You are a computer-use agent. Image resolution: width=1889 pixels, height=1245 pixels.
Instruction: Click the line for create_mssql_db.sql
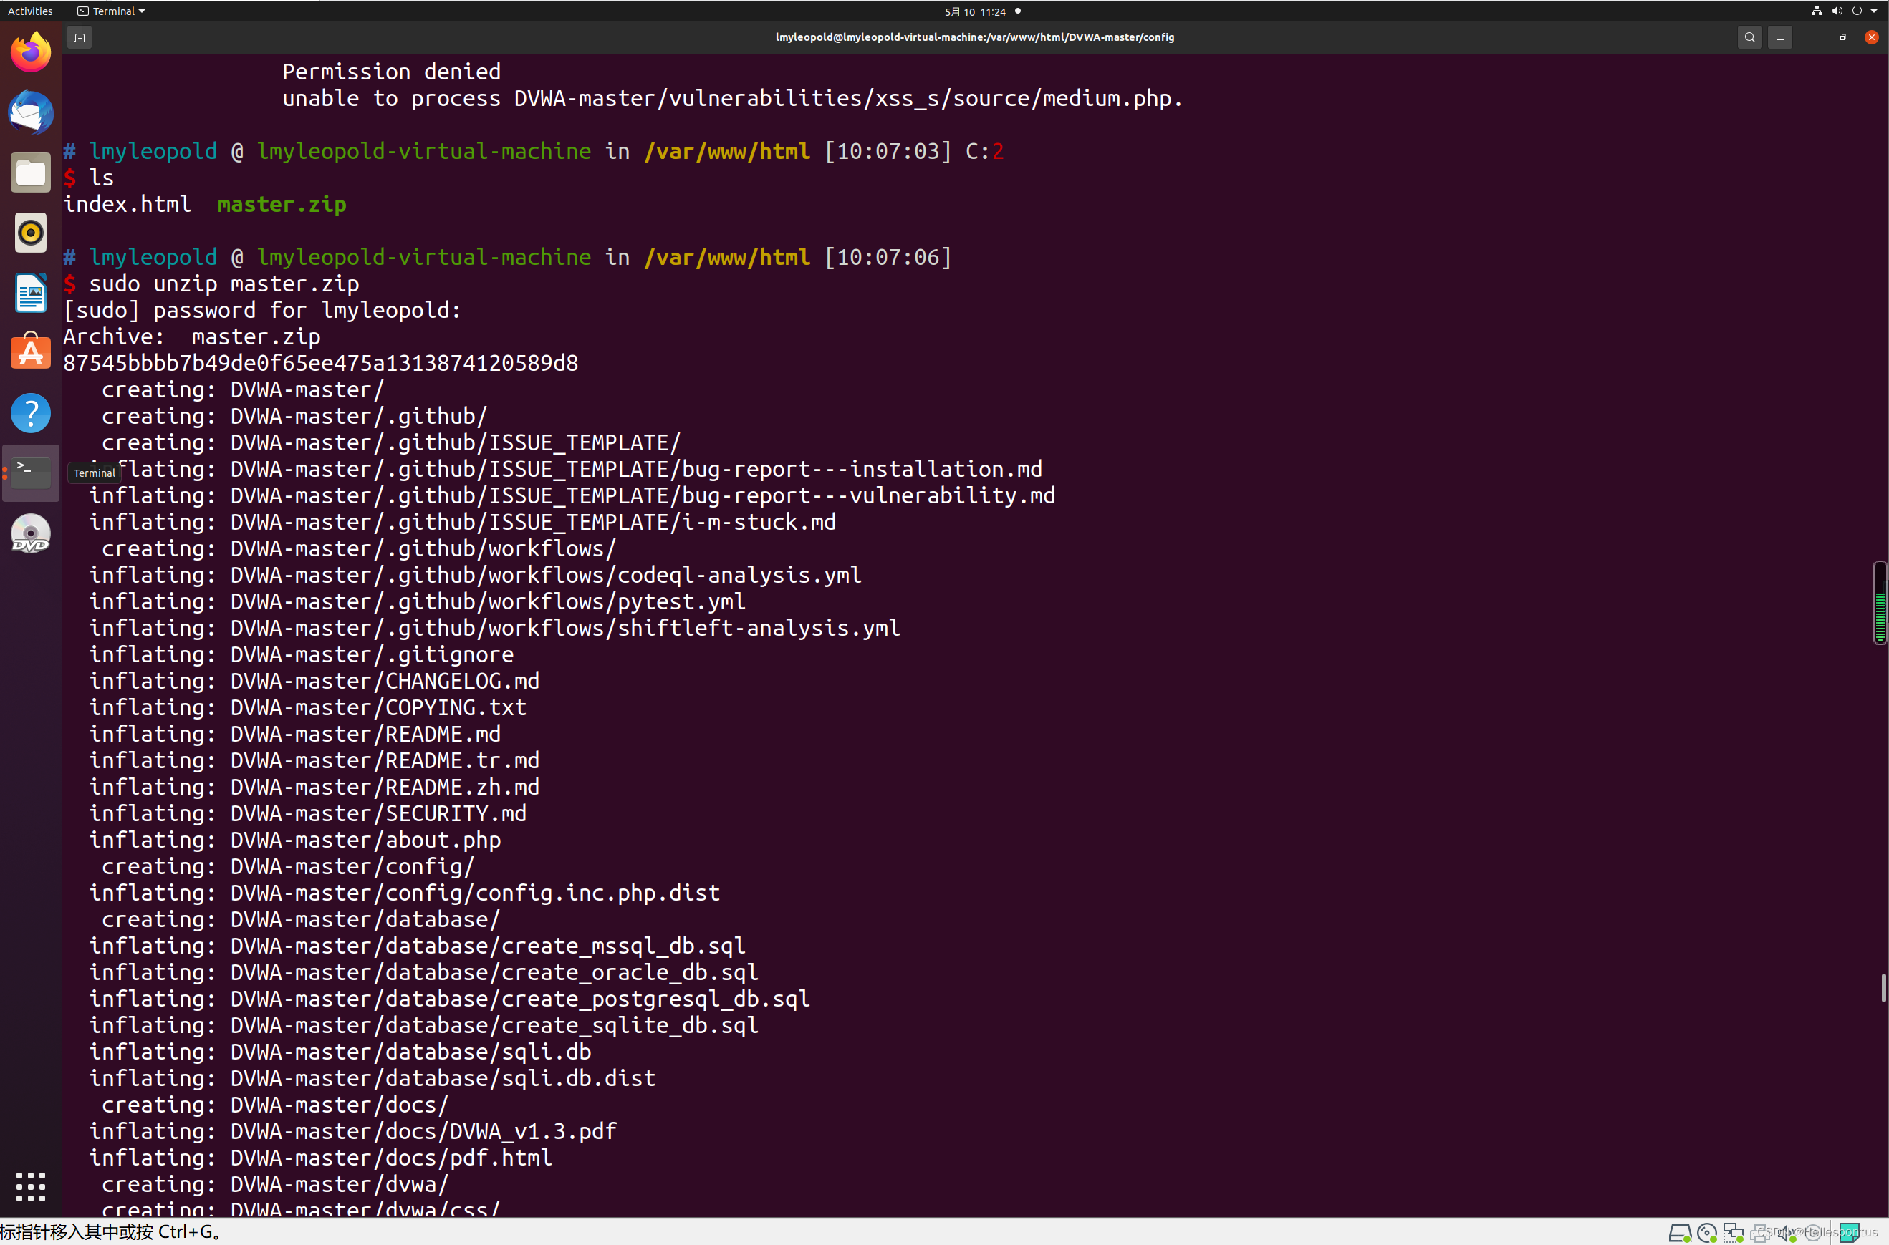pyautogui.click(x=417, y=946)
